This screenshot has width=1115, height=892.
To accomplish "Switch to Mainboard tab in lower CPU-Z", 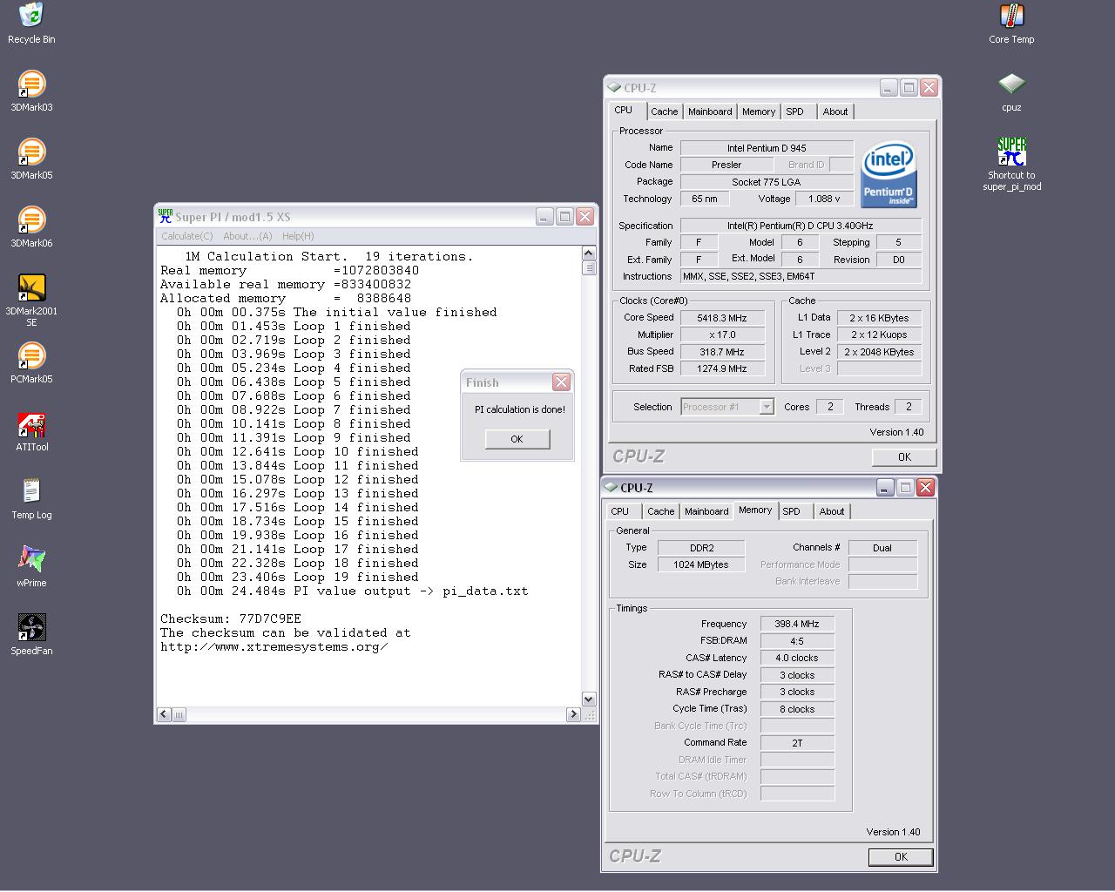I will coord(706,511).
